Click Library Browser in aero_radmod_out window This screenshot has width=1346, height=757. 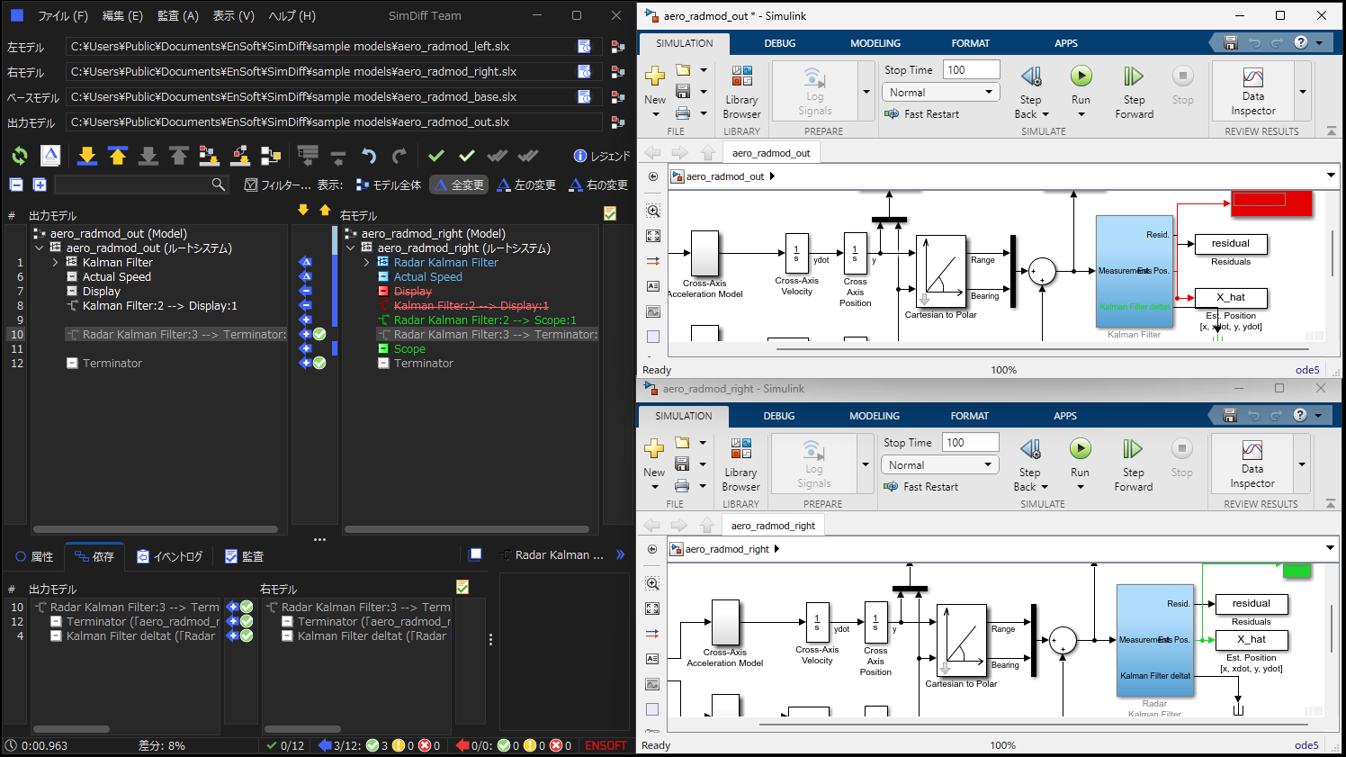741,92
